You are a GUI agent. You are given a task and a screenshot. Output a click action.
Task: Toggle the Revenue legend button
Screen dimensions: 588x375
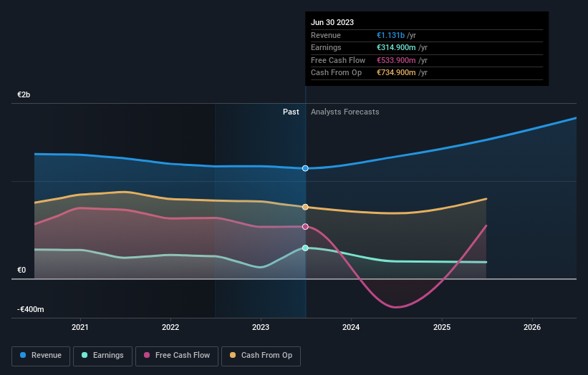click(x=41, y=356)
